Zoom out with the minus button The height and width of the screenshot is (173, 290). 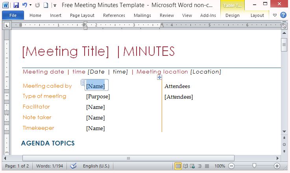pyautogui.click(x=231, y=166)
